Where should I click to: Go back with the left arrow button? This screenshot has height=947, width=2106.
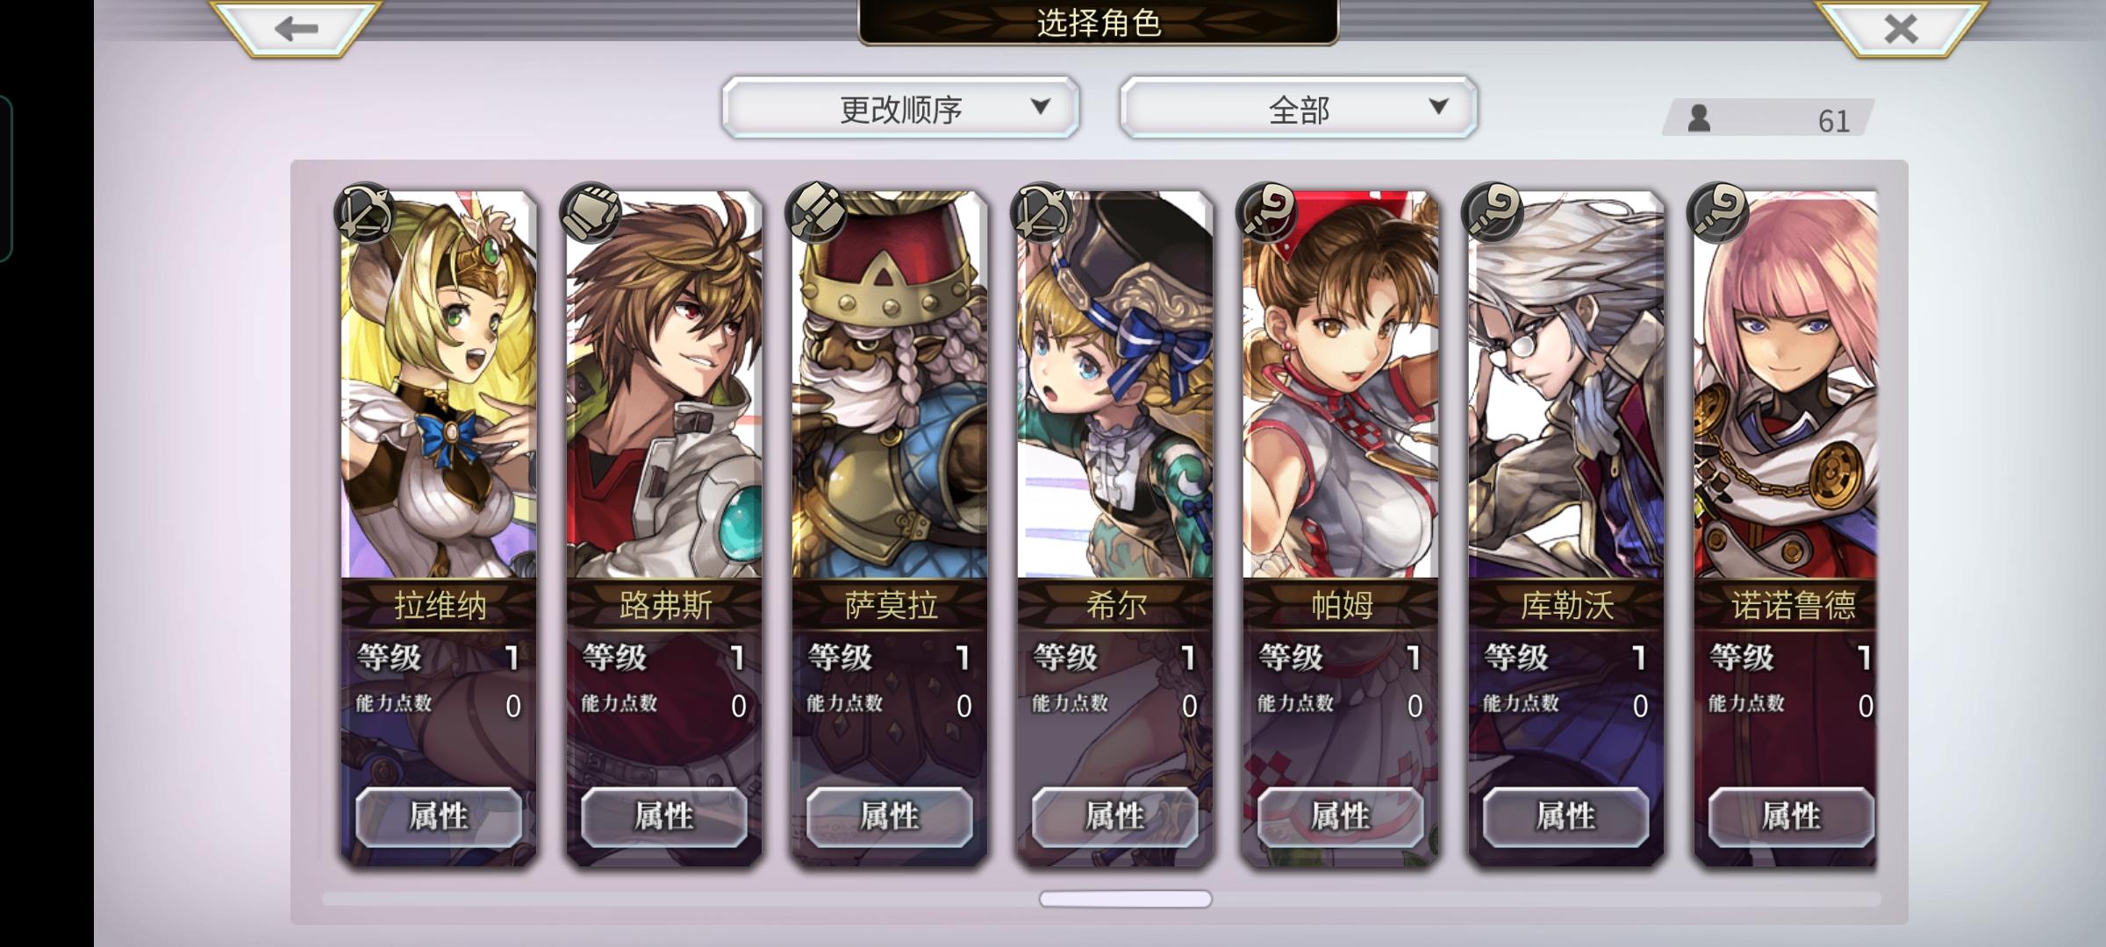[296, 28]
